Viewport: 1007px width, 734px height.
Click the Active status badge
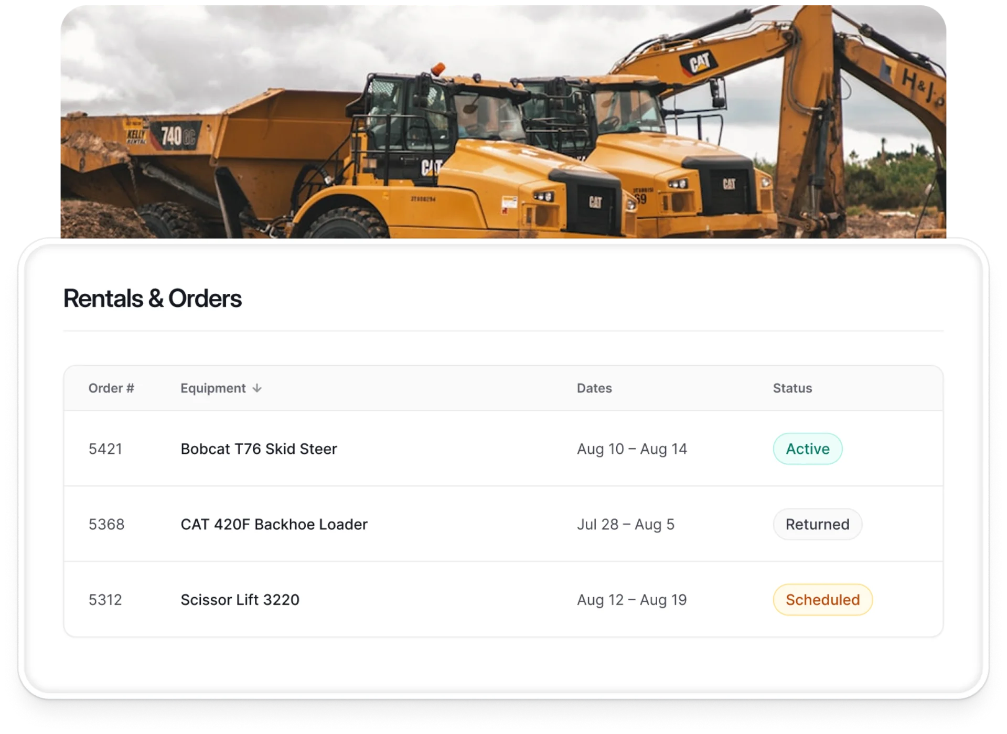point(807,449)
